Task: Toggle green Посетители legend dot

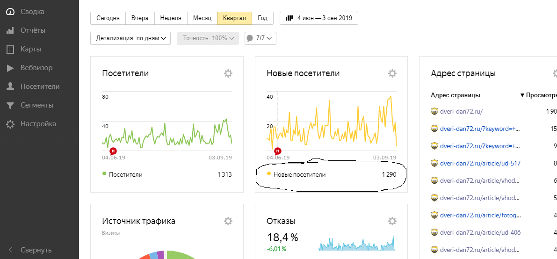Action: coord(104,173)
